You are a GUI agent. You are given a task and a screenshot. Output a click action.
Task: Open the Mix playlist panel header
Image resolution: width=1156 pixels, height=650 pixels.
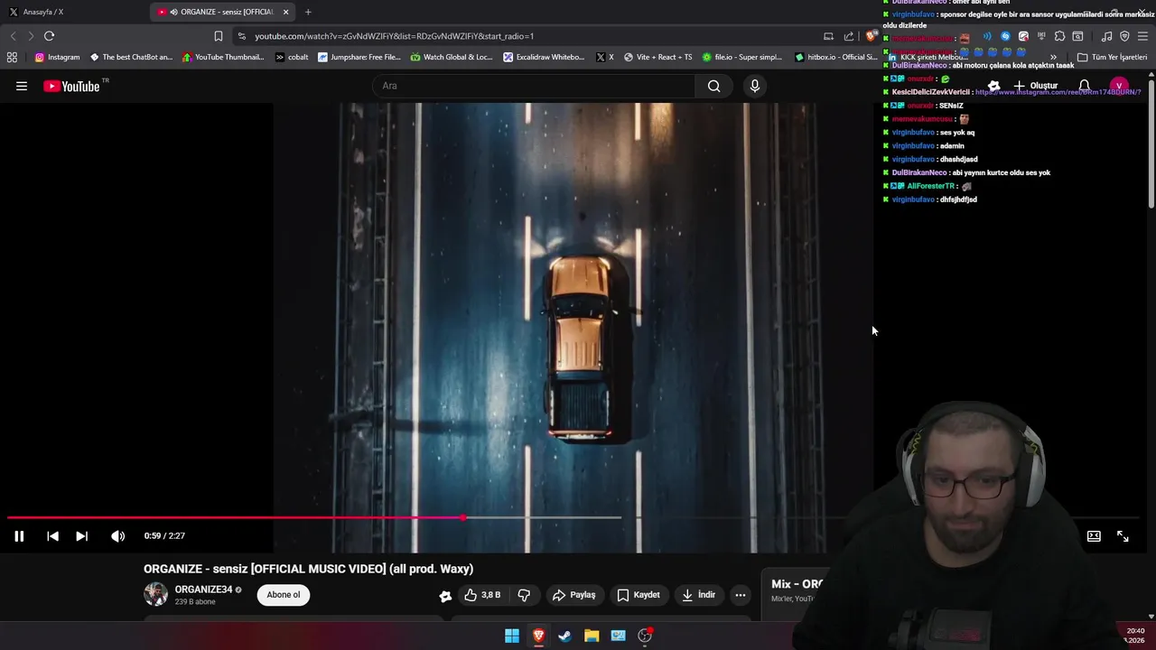tap(797, 584)
